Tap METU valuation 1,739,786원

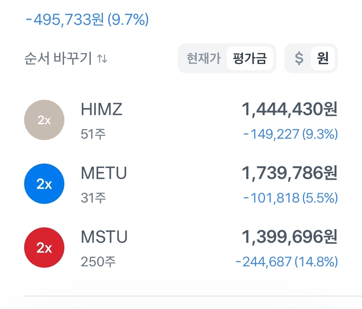[289, 174]
